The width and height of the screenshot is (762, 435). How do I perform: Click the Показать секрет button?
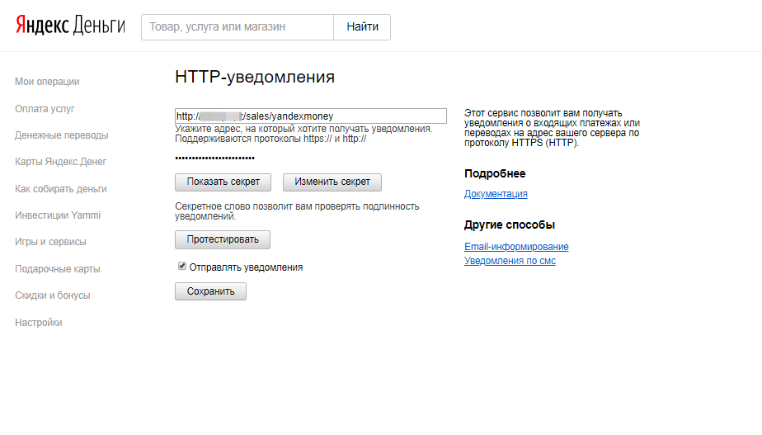[223, 182]
